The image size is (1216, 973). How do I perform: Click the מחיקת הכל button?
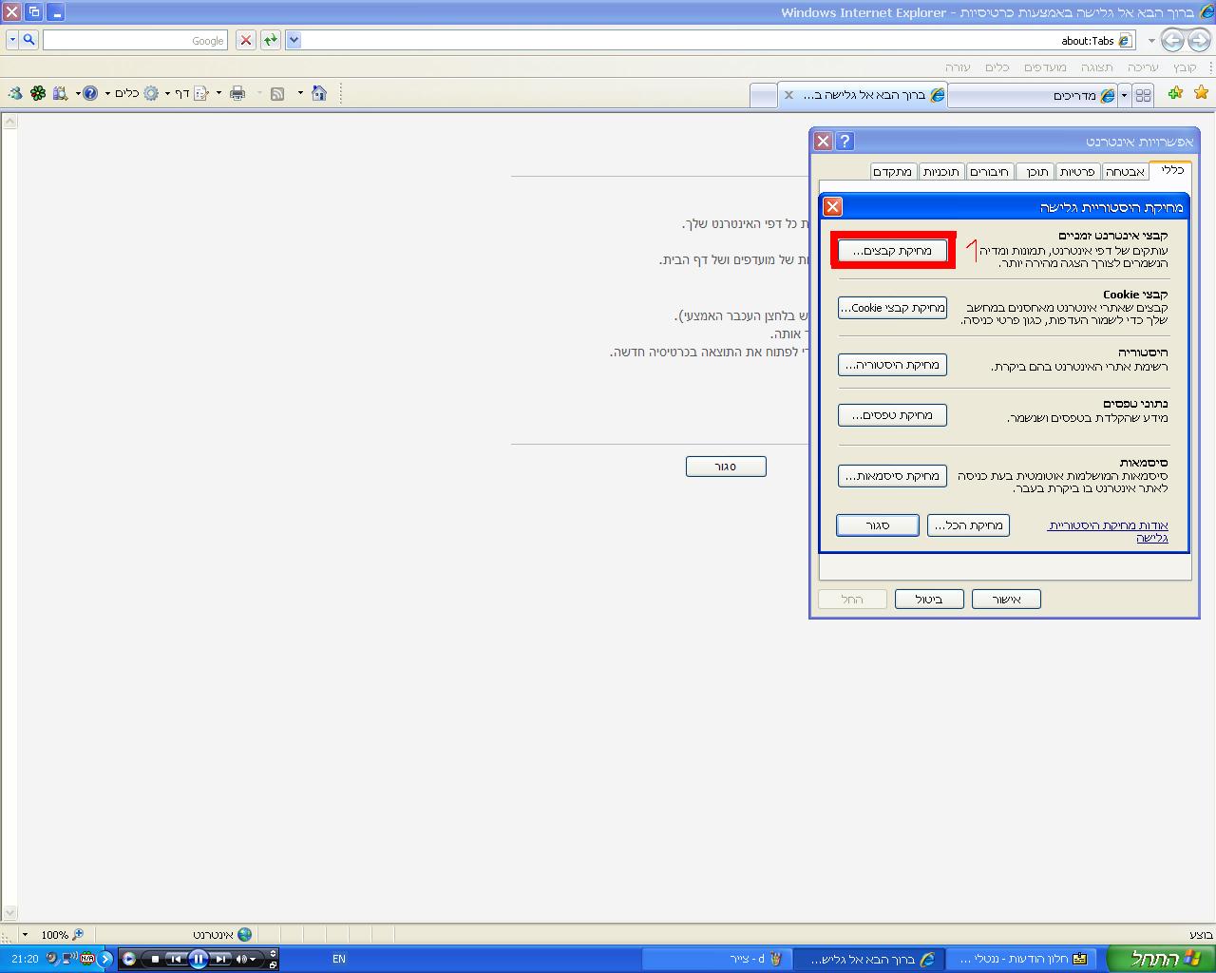pyautogui.click(x=968, y=525)
